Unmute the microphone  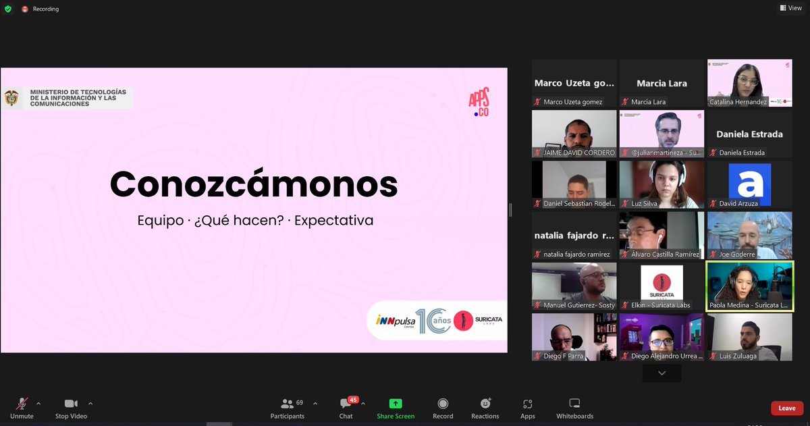click(x=22, y=408)
